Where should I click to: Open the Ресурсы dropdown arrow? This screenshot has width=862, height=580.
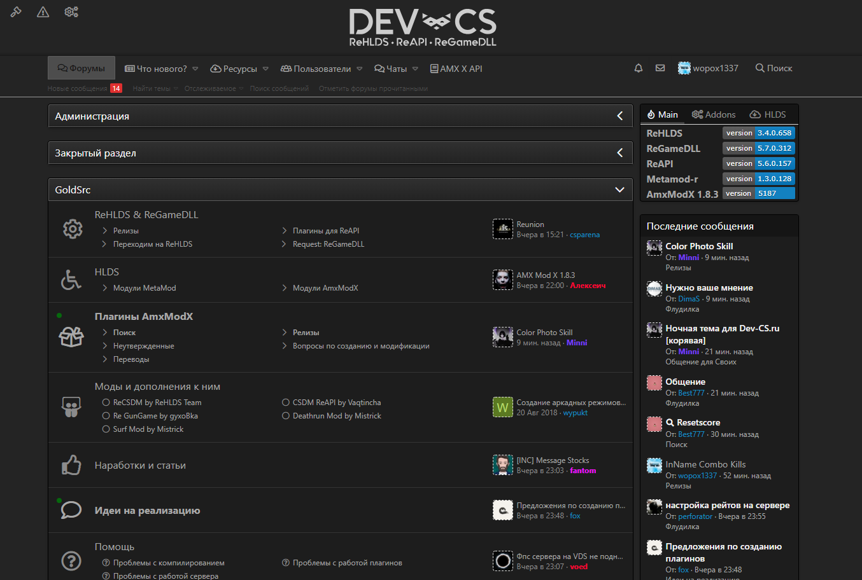coord(265,69)
